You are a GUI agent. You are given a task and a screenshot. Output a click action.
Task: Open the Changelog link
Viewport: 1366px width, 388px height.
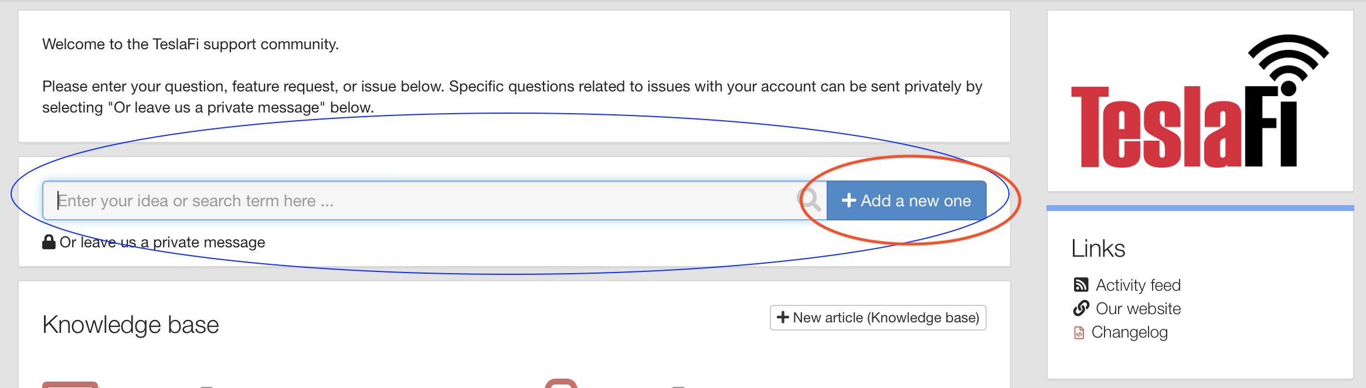click(1129, 332)
